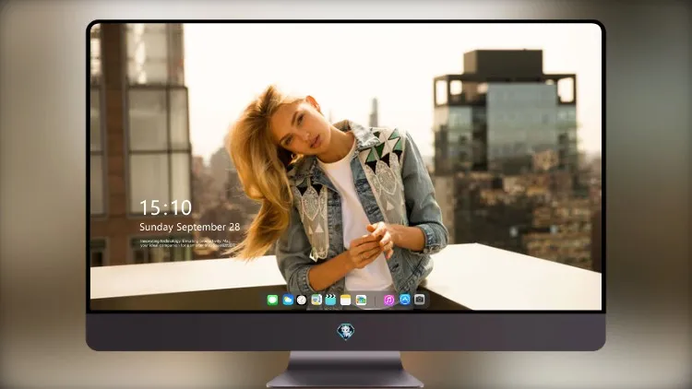This screenshot has height=389, width=692.
Task: Open the yellow Notes app in dock
Action: (346, 300)
